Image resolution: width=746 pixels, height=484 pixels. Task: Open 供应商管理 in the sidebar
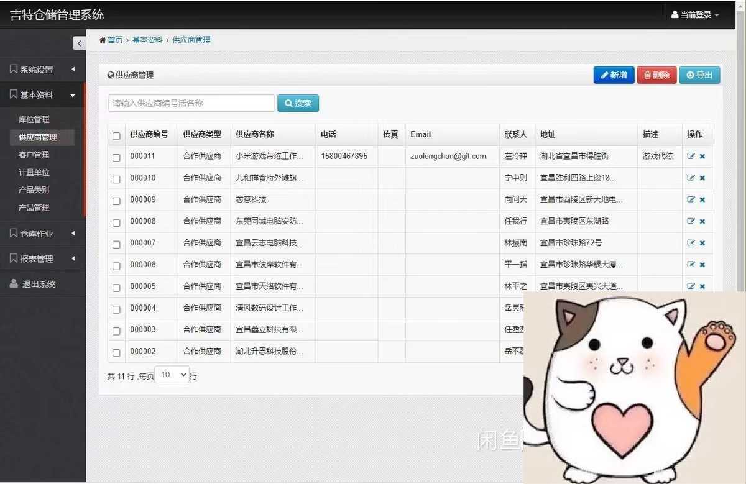[42, 137]
